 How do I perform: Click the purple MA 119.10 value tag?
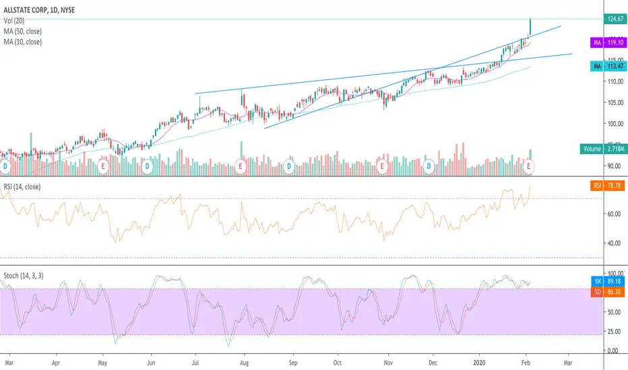click(608, 42)
